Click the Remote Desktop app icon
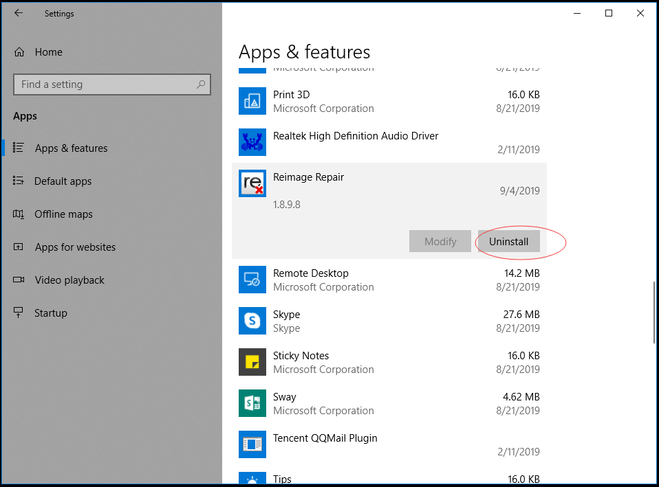Screen dimensions: 659x487 252,280
